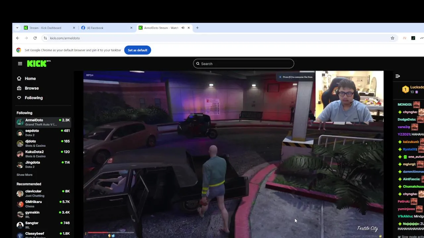424x238 pixels.
Task: Click Home icon in Kick sidebar
Action: pos(19,78)
